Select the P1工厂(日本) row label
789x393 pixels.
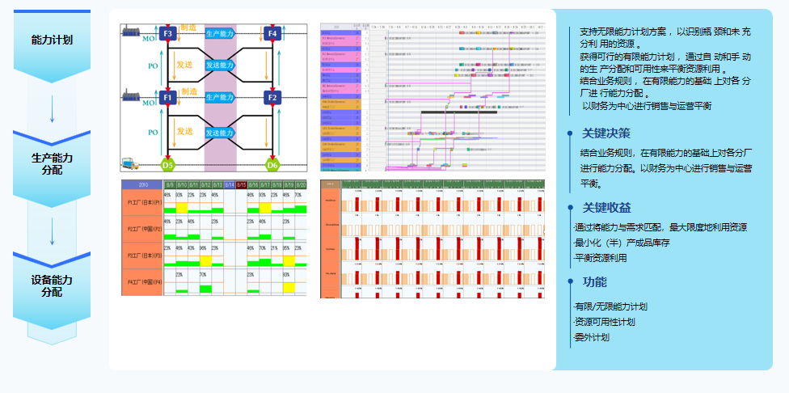[142, 198]
